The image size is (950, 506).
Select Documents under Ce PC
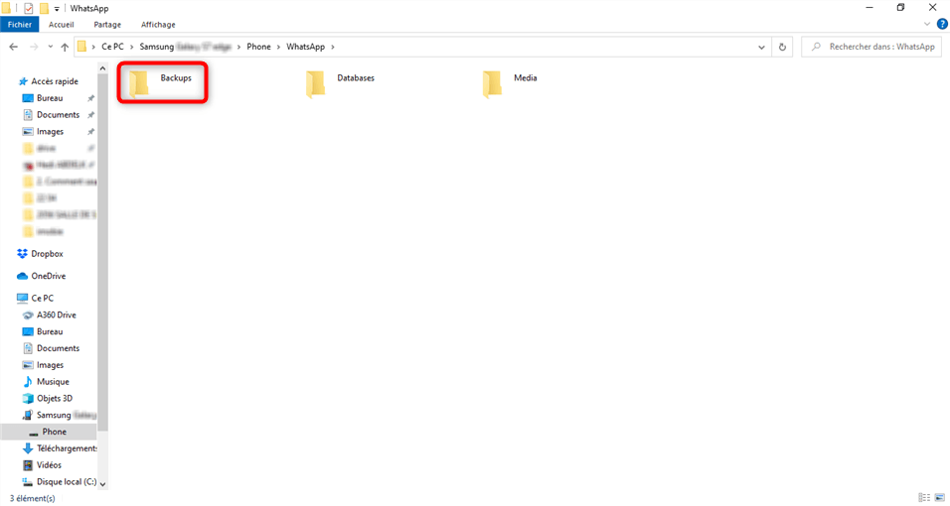[x=59, y=348]
